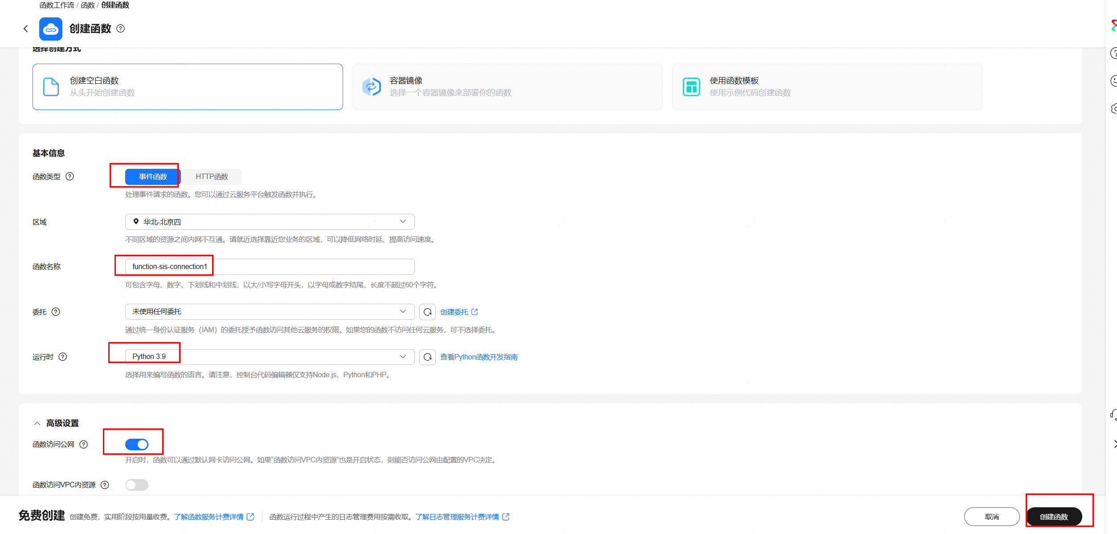Viewport: 1117px width, 534px height.
Task: Open the Python 3.9 runtime dropdown
Action: 270,357
